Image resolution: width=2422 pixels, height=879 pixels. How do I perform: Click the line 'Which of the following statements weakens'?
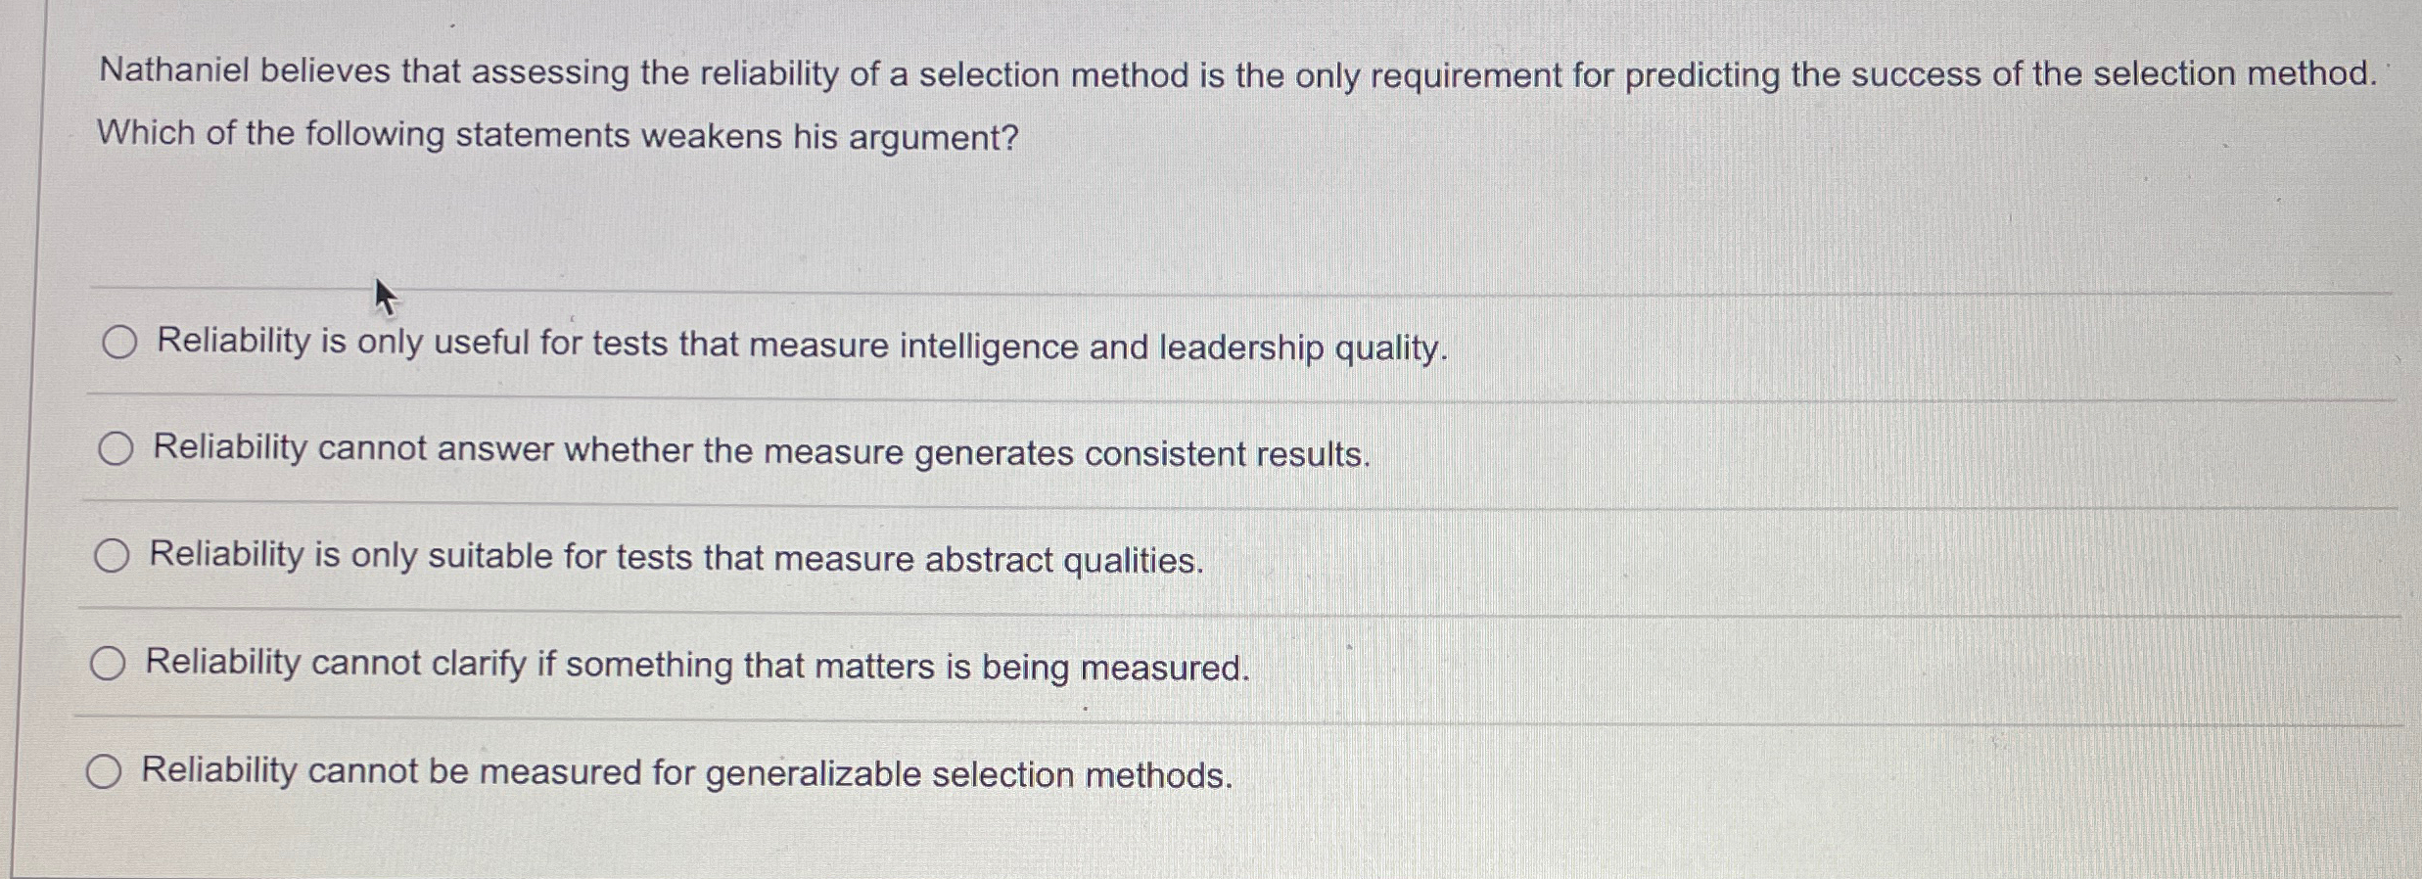[558, 135]
